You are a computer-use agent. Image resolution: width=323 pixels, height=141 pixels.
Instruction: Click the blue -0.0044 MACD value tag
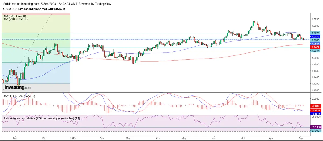(315, 114)
